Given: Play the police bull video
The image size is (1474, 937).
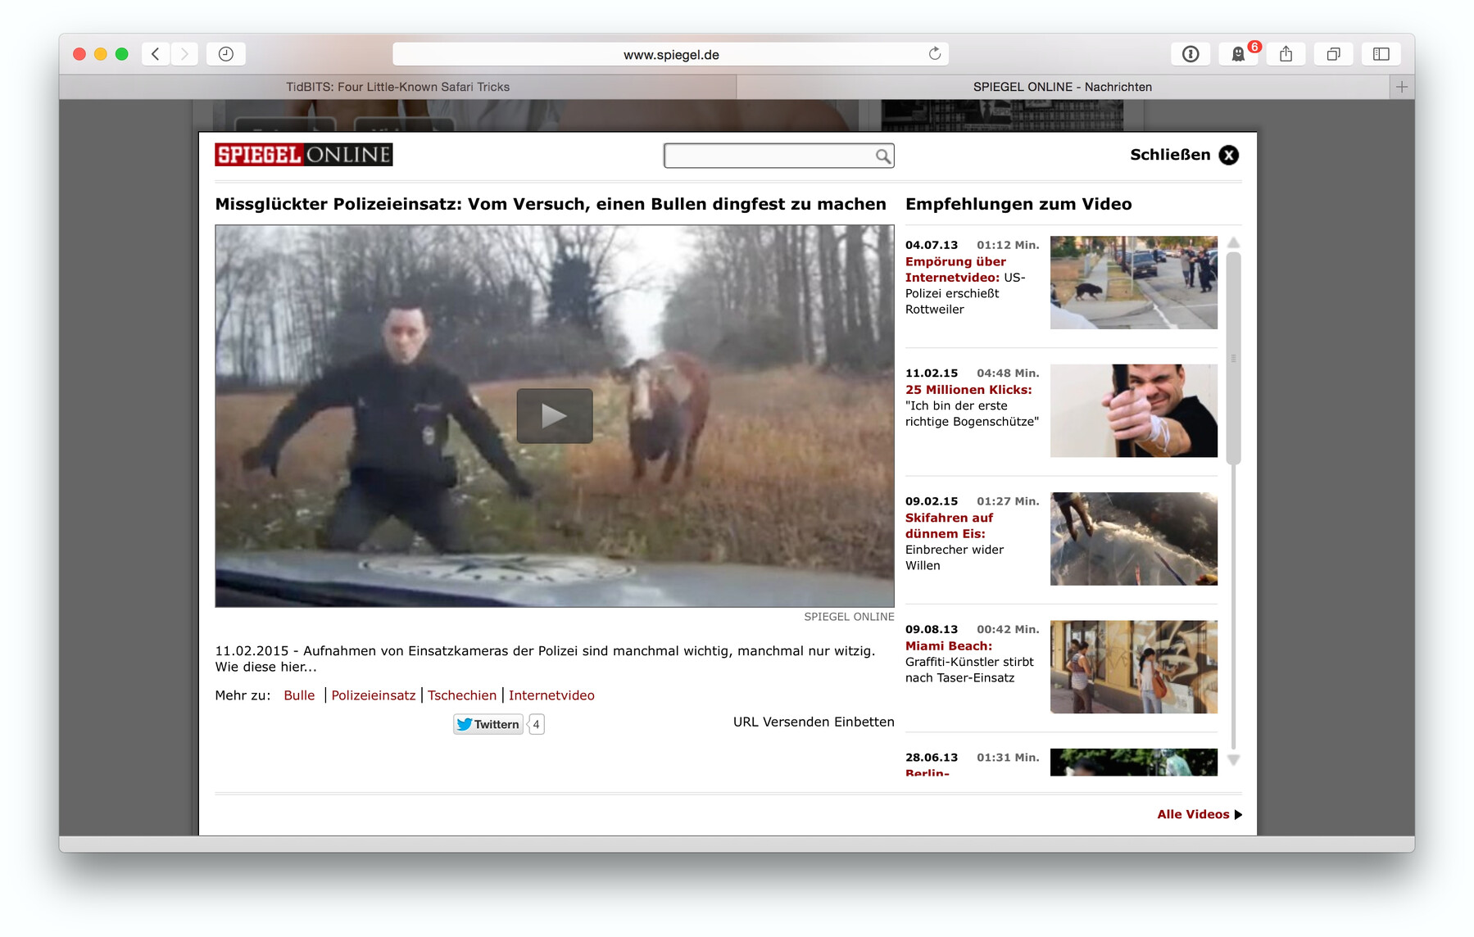Looking at the screenshot, I should 554,416.
